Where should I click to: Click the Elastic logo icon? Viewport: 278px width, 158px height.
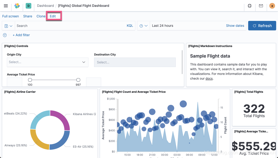(17, 6)
